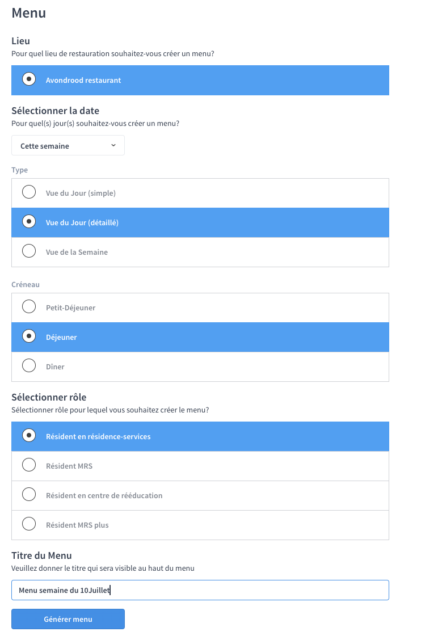Click the Dîner radio circle

29,365
